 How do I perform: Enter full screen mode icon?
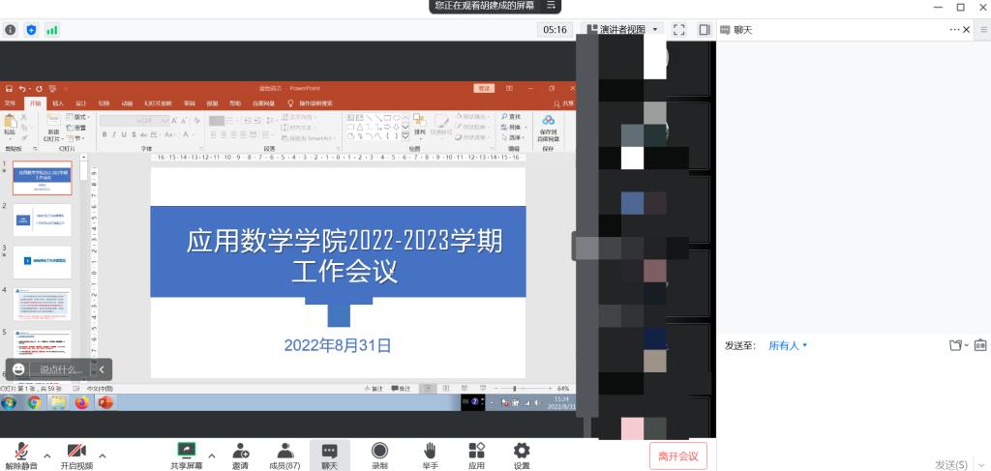[678, 30]
